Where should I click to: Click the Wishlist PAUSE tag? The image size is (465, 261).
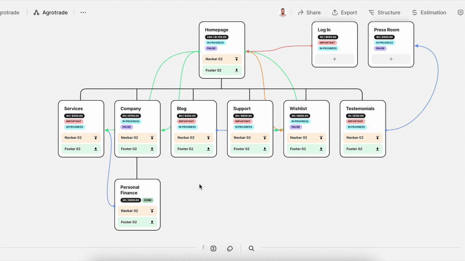296,127
